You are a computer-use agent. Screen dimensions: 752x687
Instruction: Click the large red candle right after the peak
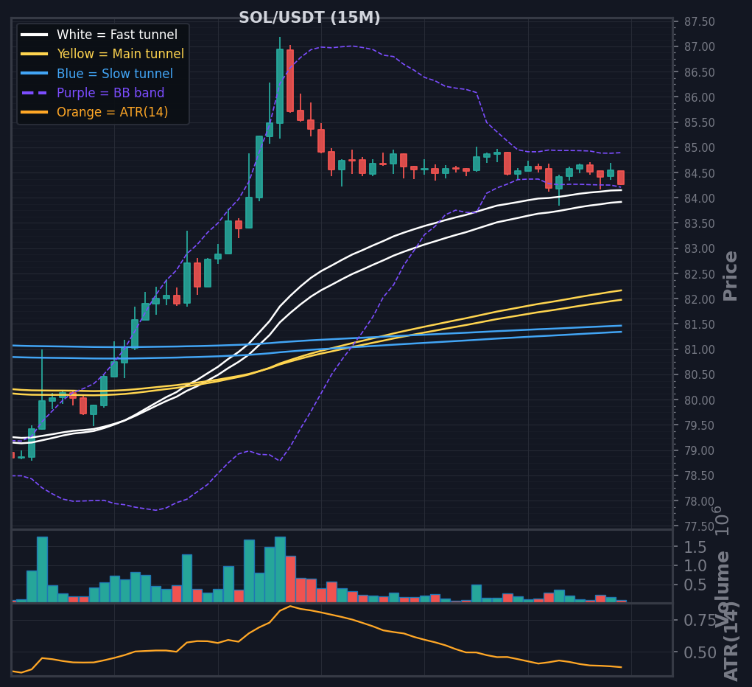290,80
